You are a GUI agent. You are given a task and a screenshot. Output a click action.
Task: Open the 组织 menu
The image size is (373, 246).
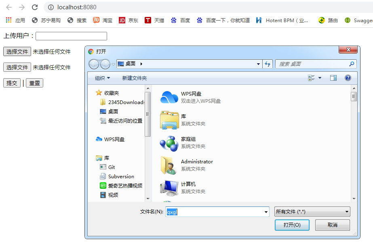[102, 78]
